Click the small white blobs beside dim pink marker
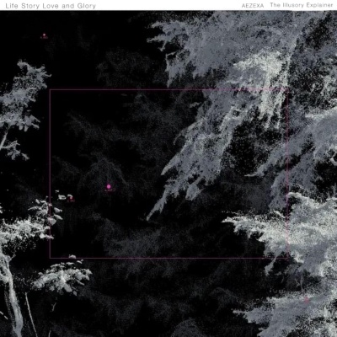This screenshot has height=337, width=337. 64,196
